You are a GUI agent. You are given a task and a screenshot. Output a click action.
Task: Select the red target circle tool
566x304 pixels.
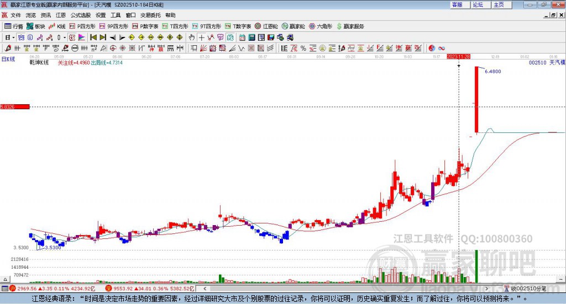(x=113, y=48)
